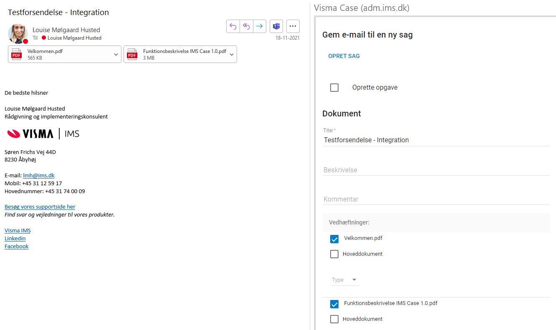Open the Type dropdown under Velkommen.pdf
Image resolution: width=556 pixels, height=330 pixels.
coord(345,280)
